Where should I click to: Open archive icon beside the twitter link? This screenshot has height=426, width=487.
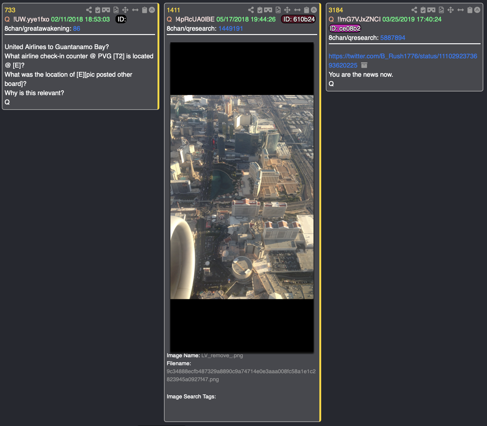click(364, 65)
